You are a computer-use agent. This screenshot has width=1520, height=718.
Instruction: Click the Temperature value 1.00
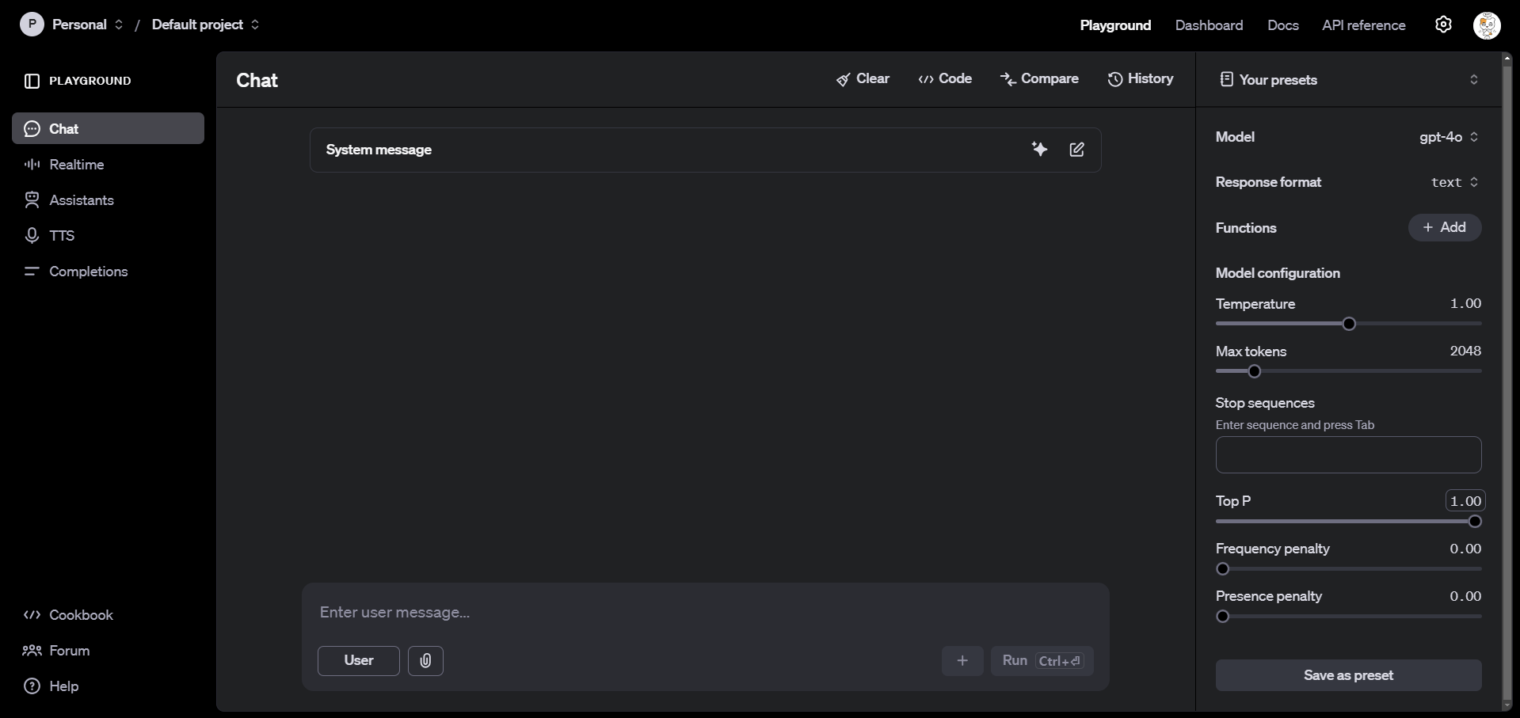1465,303
